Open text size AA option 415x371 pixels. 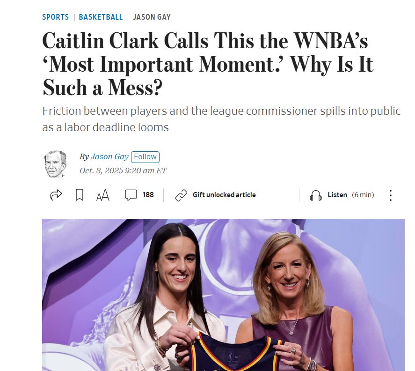click(102, 195)
